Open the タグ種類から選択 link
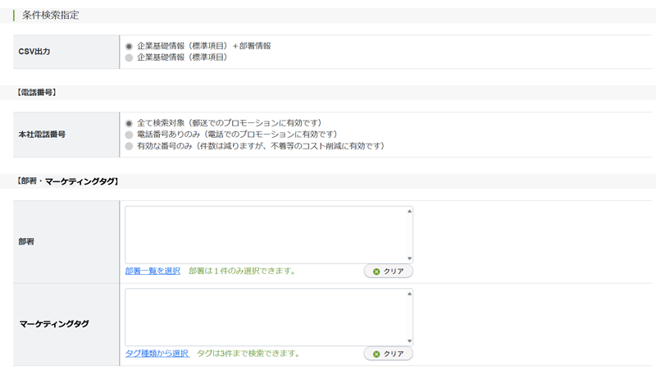656x375 pixels. tap(157, 354)
